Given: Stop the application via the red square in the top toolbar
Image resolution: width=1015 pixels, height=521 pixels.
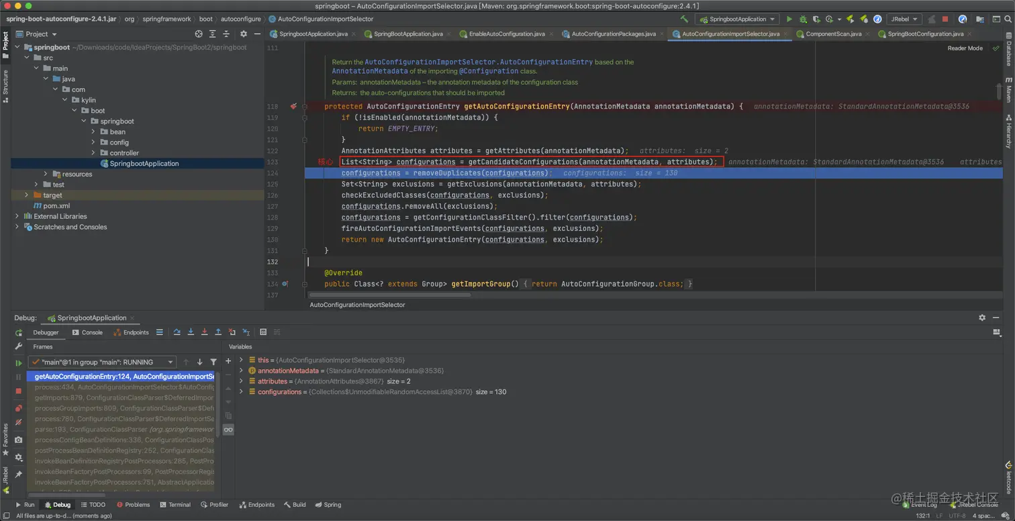Looking at the screenshot, I should (945, 19).
